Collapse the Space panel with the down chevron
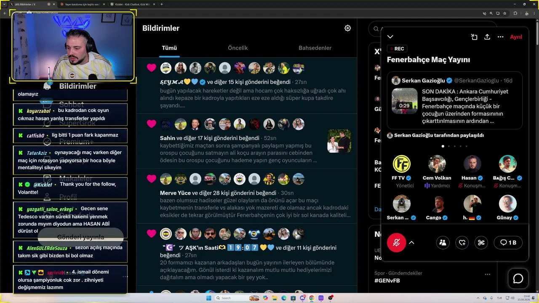 [x=390, y=37]
